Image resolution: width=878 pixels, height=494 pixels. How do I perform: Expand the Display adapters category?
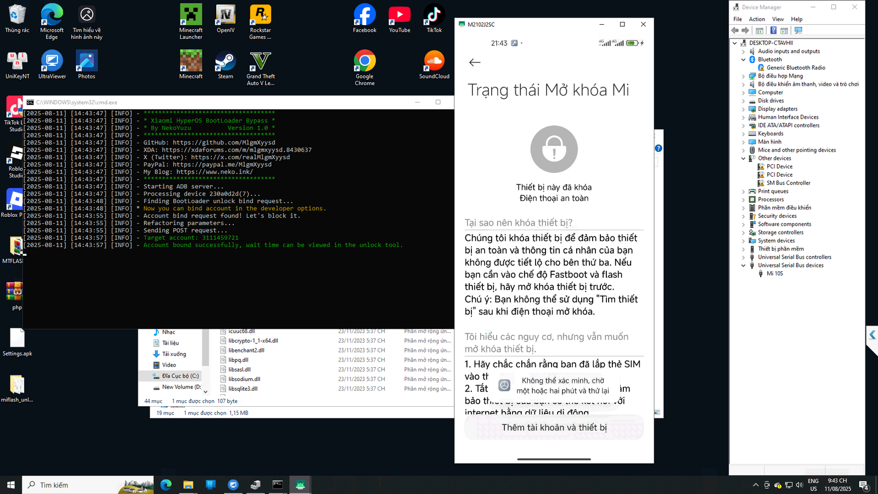(x=744, y=109)
